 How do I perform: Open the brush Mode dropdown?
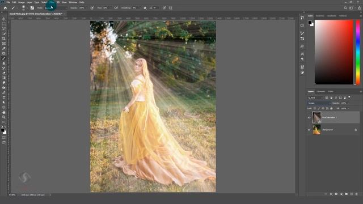tap(56, 8)
